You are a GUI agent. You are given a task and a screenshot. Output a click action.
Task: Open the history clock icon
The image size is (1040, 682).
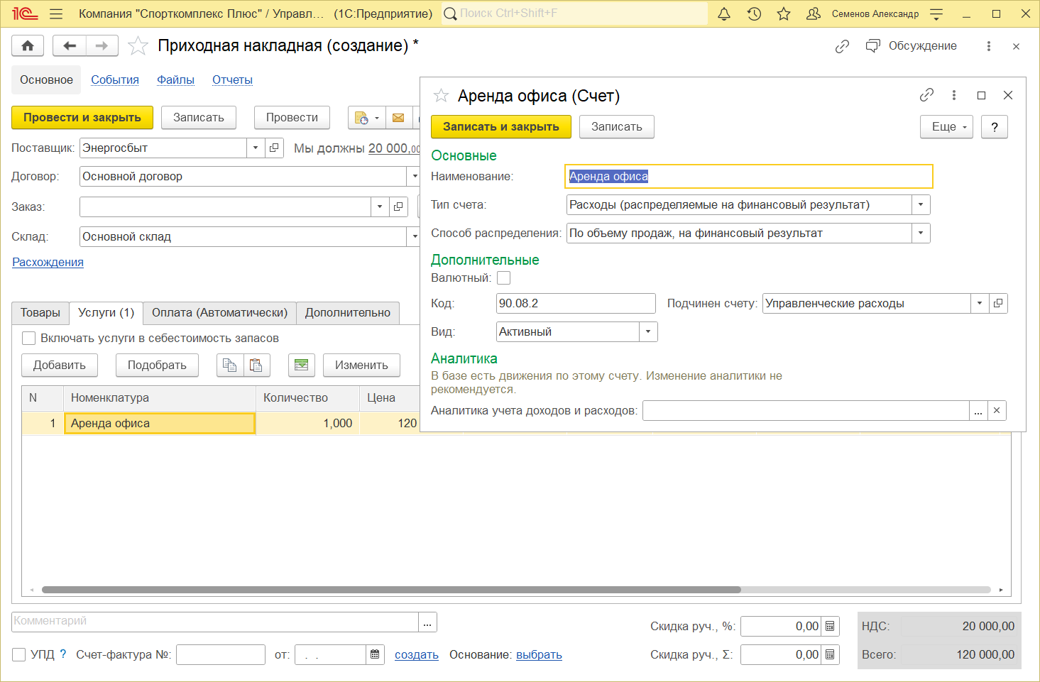point(754,14)
